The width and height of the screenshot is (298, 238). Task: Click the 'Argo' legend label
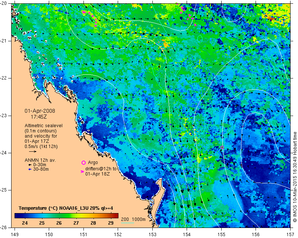point(93,163)
